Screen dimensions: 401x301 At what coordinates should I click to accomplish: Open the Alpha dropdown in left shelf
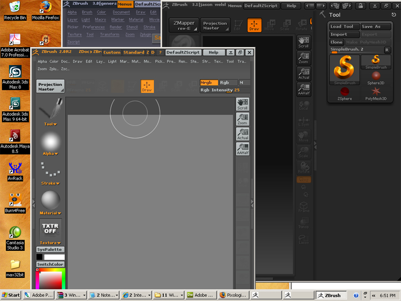click(50, 154)
